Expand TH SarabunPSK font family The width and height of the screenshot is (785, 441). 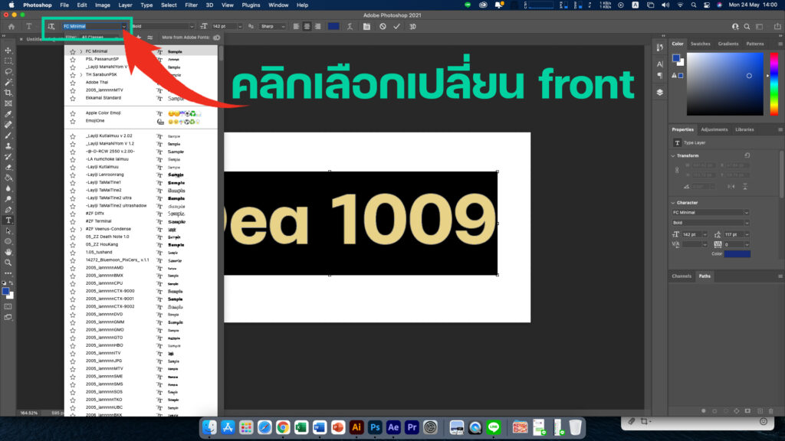tap(81, 75)
